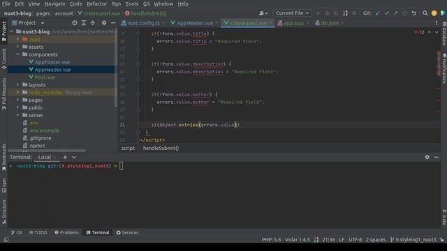The width and height of the screenshot is (447, 251).
Task: Open the user account icon menu
Action: click(x=263, y=13)
